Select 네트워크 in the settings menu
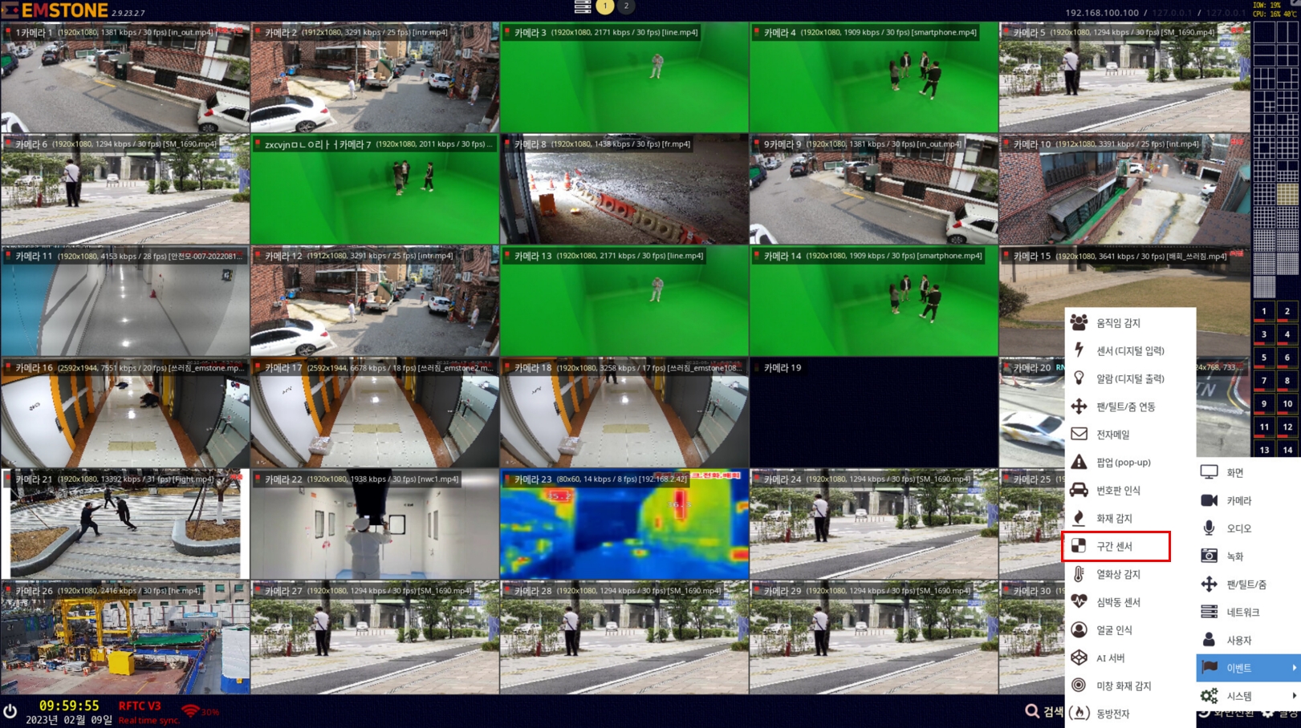 [1242, 613]
